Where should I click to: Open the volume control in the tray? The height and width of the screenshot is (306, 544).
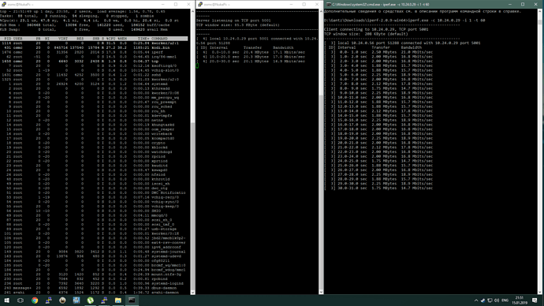click(497, 300)
